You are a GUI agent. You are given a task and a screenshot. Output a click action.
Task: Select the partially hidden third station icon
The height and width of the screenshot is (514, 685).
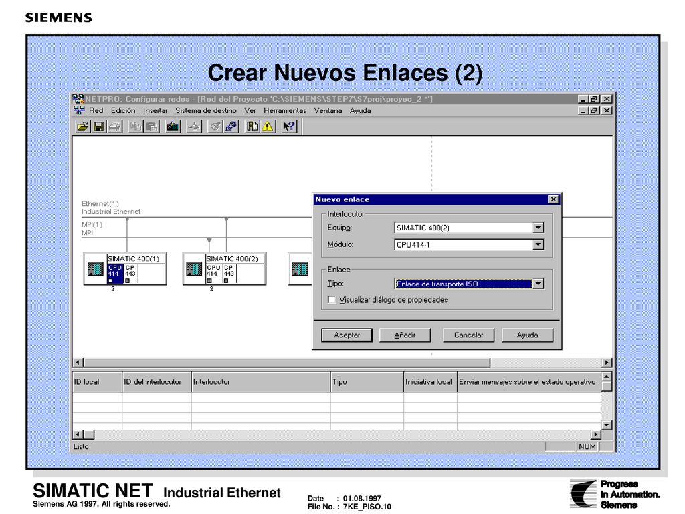coord(300,269)
